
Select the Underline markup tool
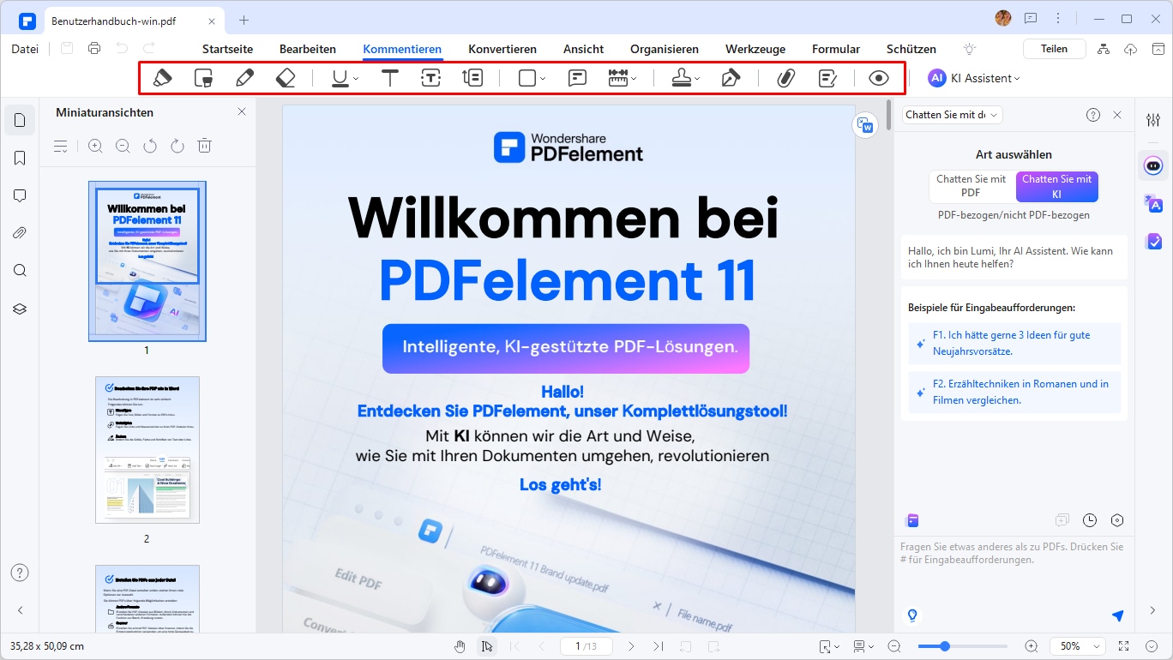[x=340, y=78]
